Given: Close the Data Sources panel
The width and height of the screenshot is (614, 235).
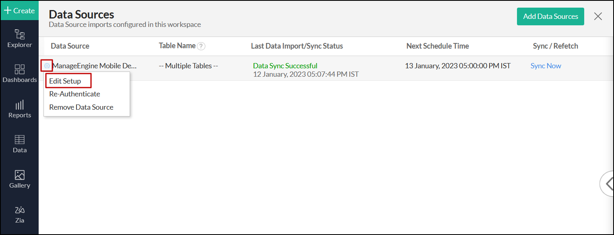Looking at the screenshot, I should (x=598, y=16).
